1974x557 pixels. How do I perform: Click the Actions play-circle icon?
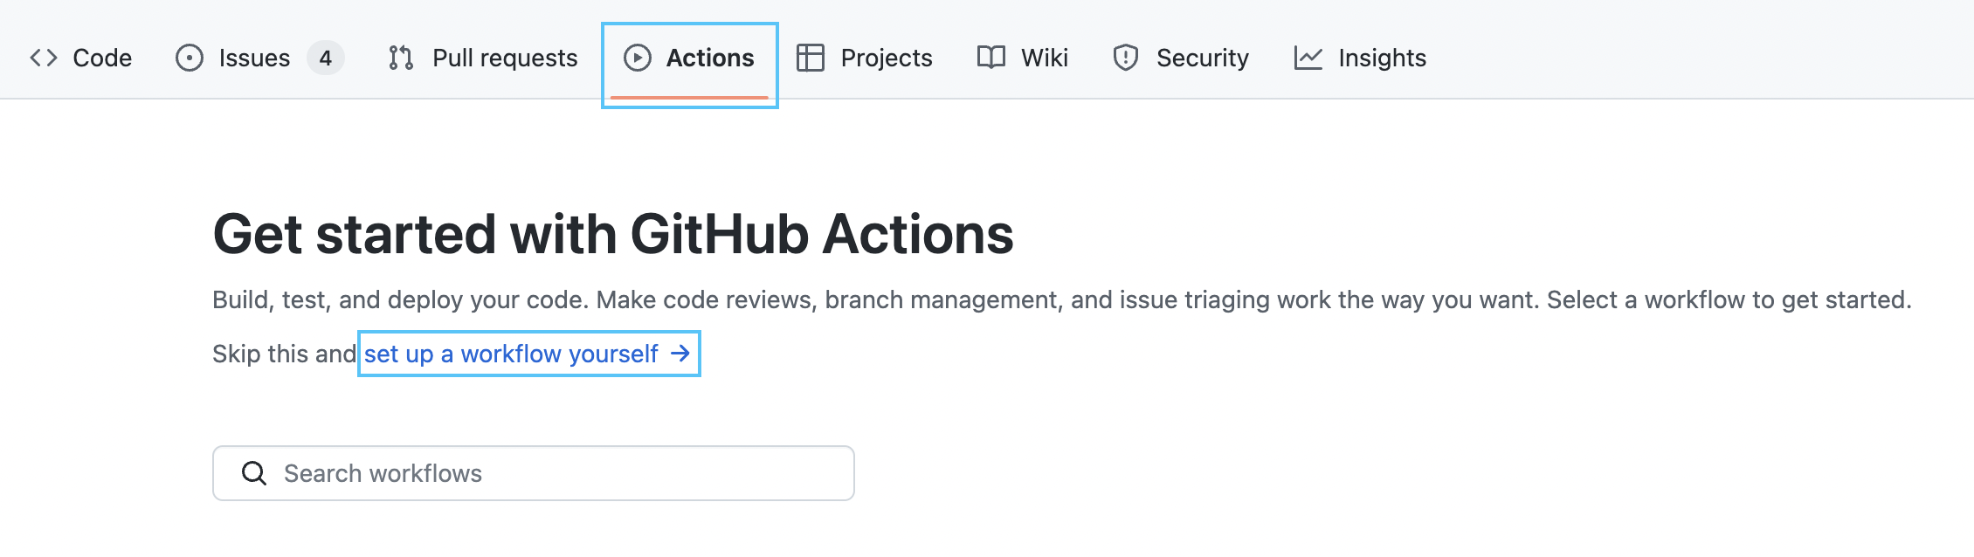(638, 58)
